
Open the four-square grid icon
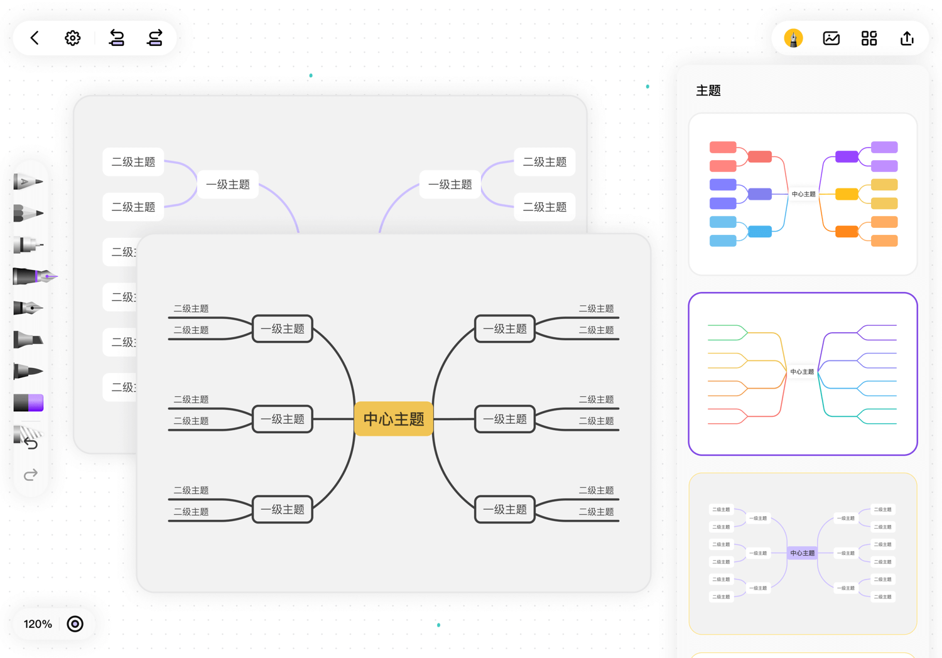point(869,38)
